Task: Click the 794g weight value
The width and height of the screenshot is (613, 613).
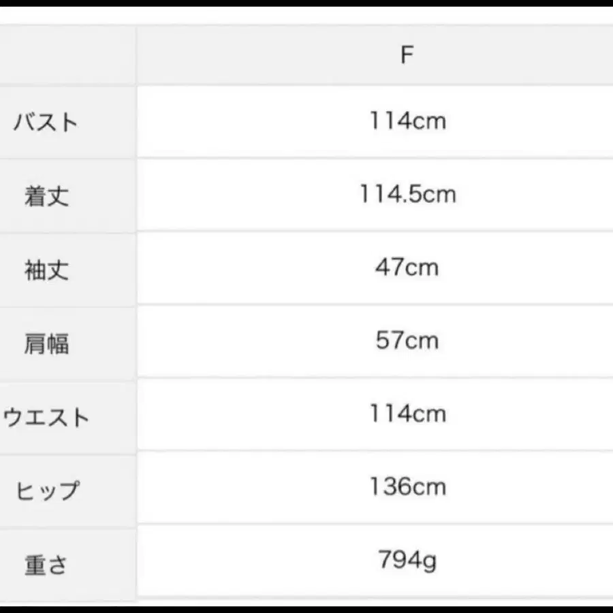Action: [x=407, y=561]
